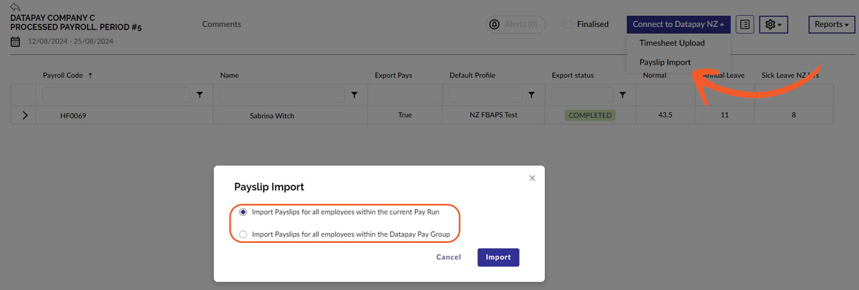
Task: Choose Timesheet Upload from the menu
Action: (x=672, y=43)
